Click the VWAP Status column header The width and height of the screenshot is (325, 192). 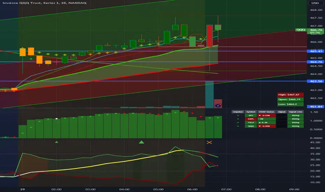pyautogui.click(x=266, y=112)
